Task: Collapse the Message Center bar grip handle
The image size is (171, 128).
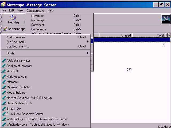Action: (x=1, y=29)
